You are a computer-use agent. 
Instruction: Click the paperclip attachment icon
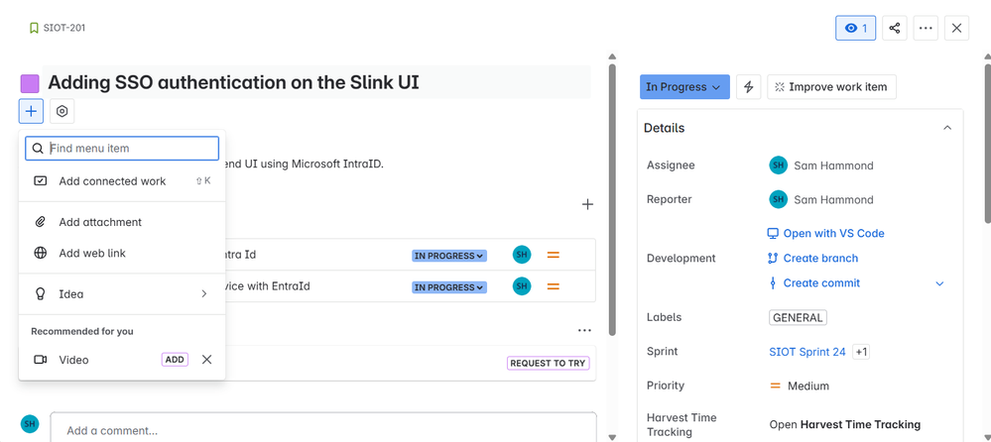[x=40, y=222]
